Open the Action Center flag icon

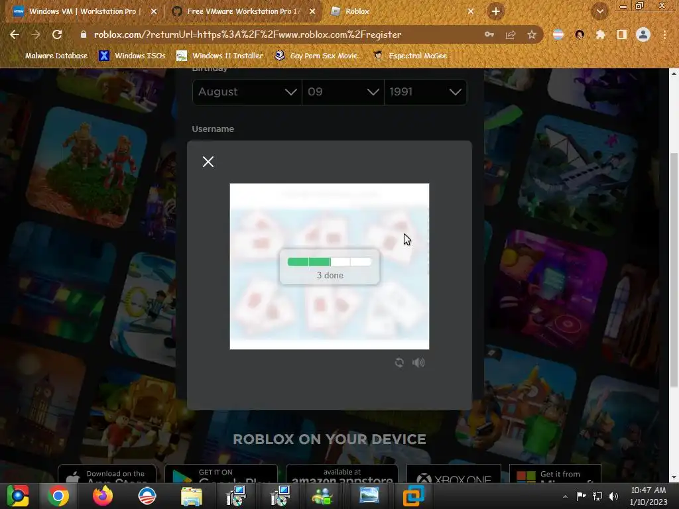pos(581,496)
